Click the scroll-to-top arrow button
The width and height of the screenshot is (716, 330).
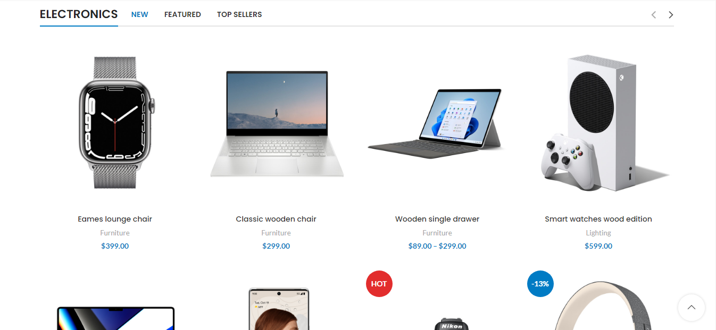point(692,307)
